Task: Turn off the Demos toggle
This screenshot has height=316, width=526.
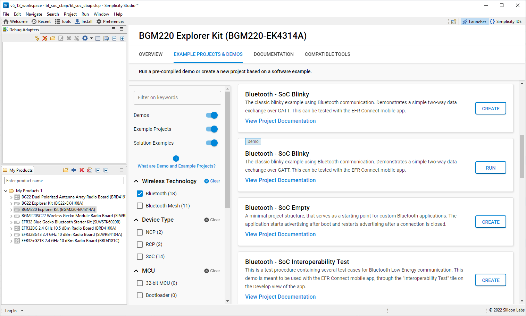Action: (x=211, y=115)
